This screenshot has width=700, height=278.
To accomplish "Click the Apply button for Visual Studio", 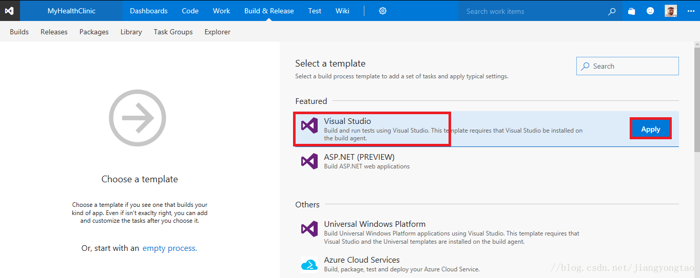I will point(651,129).
